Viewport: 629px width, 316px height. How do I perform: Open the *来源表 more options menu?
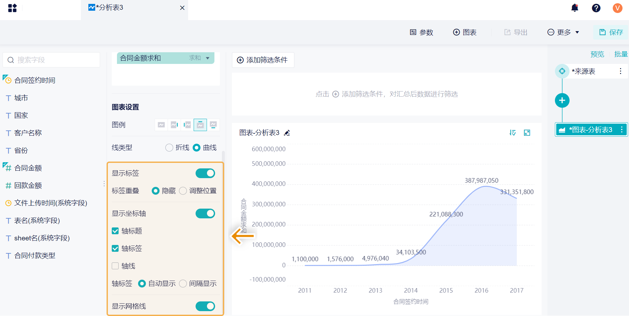pos(621,71)
